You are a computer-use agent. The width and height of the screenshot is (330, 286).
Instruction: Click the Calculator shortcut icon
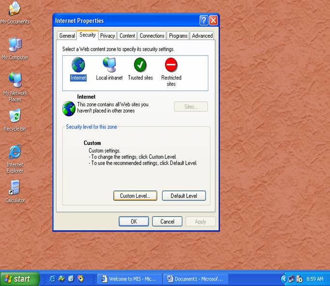(15, 188)
